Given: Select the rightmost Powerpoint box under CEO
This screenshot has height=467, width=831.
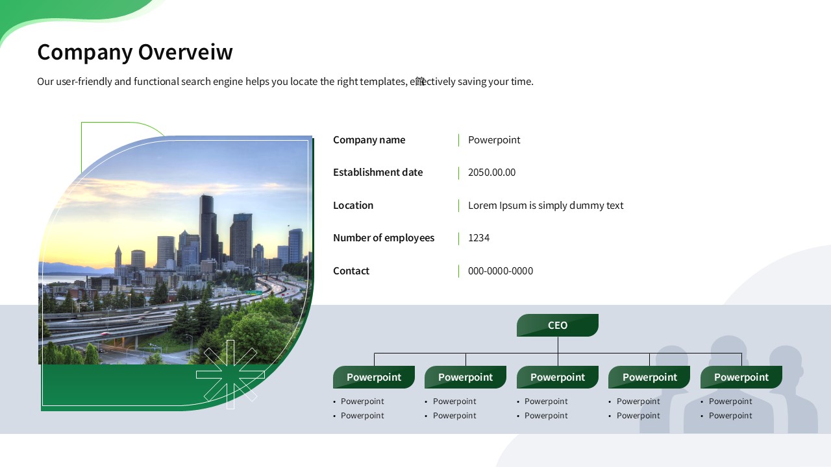Looking at the screenshot, I should click(741, 377).
